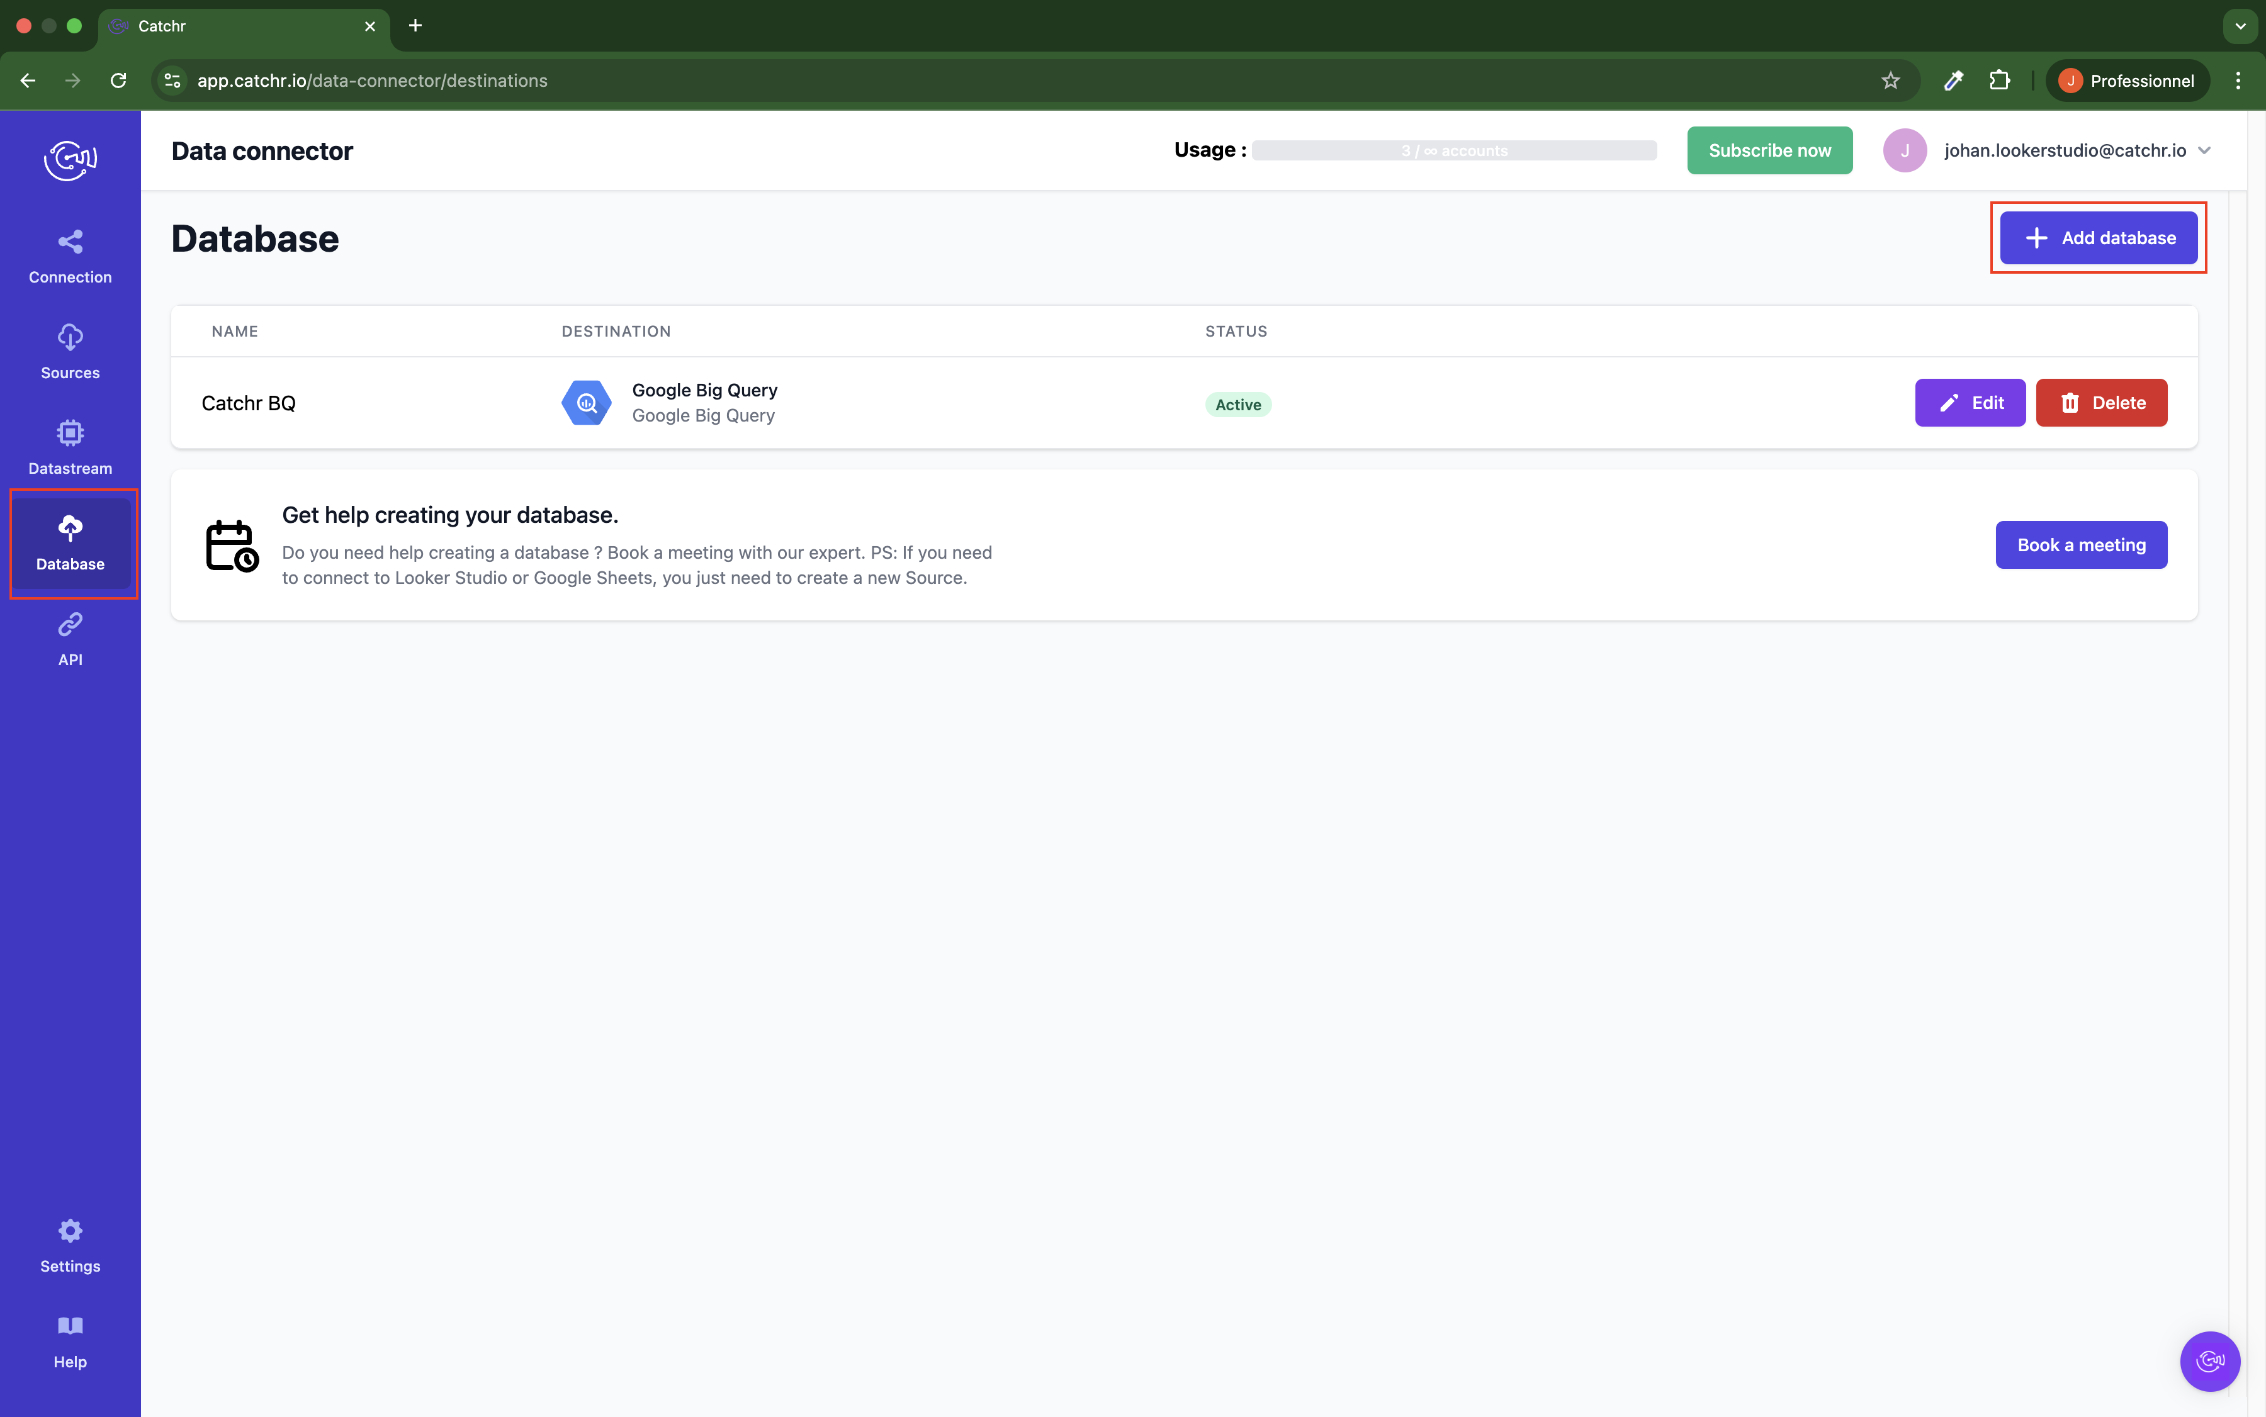Open the Catchr chat widget bubble
The image size is (2266, 1417).
tap(2210, 1361)
